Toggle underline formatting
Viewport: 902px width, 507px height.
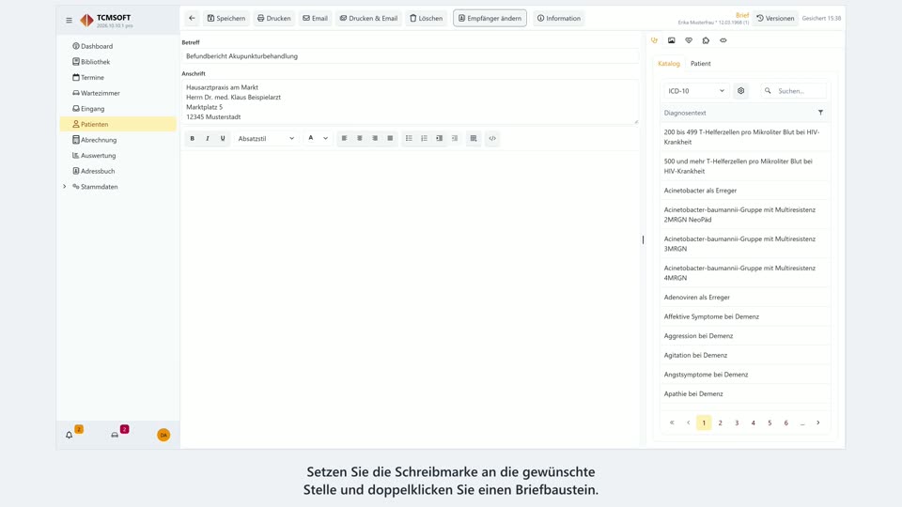click(x=223, y=139)
